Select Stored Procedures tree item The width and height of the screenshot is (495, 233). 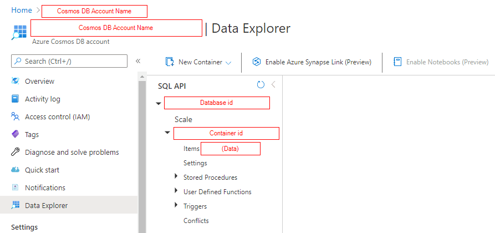[210, 178]
